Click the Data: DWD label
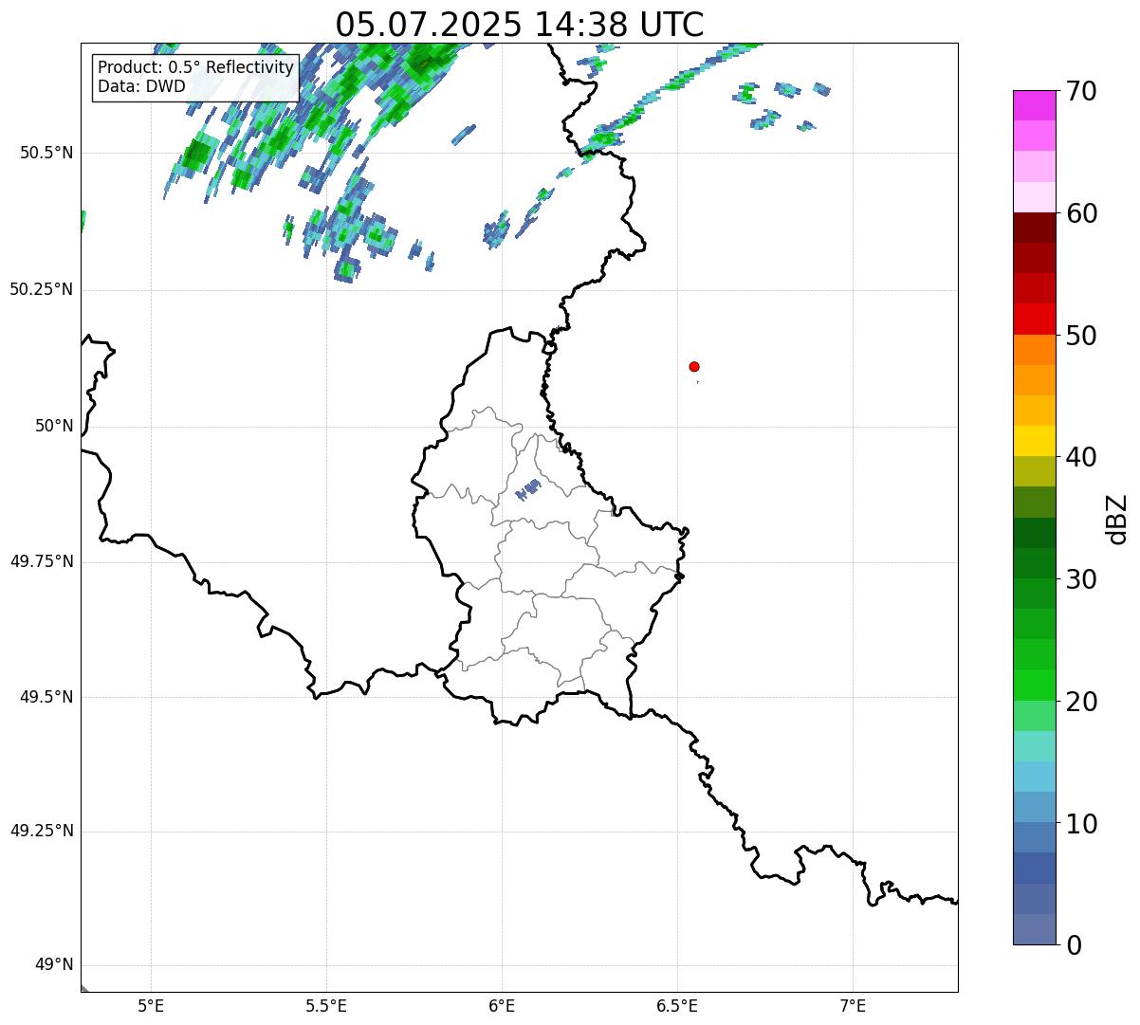Viewport: 1140px width, 1025px height. [142, 86]
